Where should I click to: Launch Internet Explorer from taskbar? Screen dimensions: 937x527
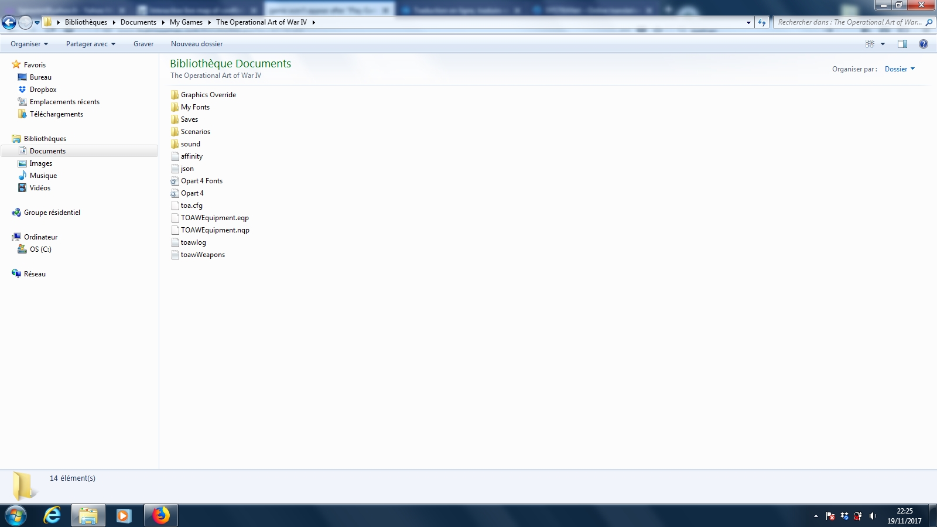point(52,516)
